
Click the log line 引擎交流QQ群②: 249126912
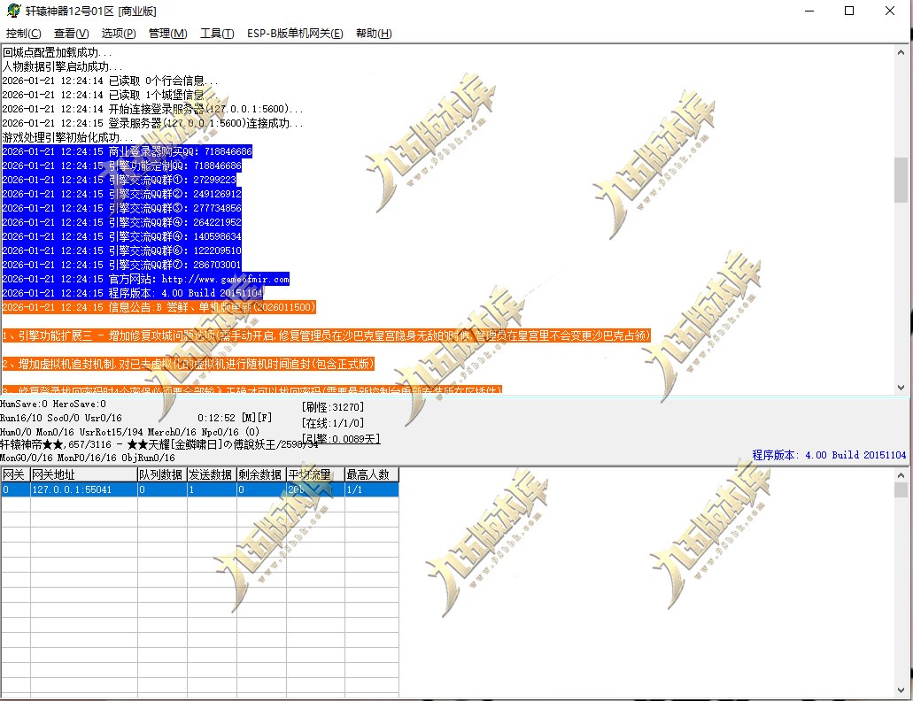(x=121, y=194)
